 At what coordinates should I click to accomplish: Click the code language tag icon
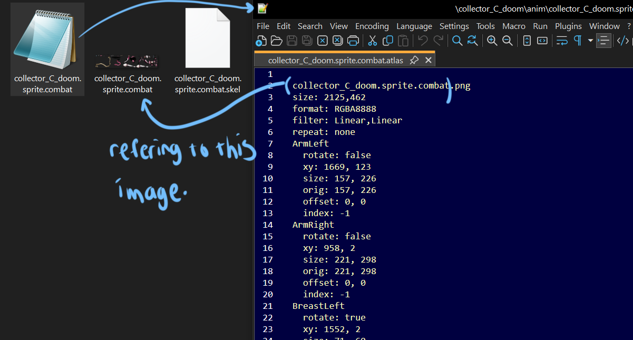click(x=623, y=41)
